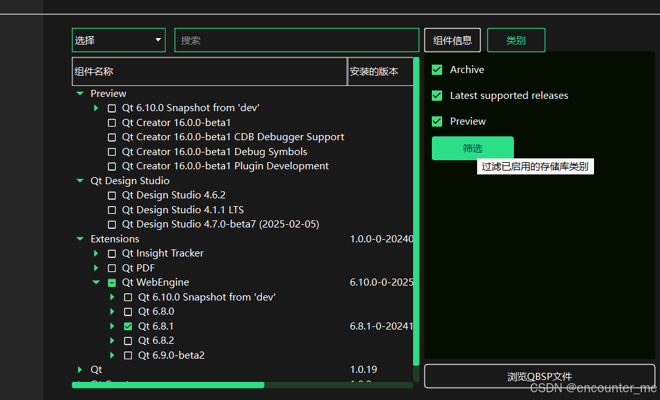The width and height of the screenshot is (660, 400).
Task: Check Qt Design Studio 4.6.2
Action: click(x=112, y=196)
